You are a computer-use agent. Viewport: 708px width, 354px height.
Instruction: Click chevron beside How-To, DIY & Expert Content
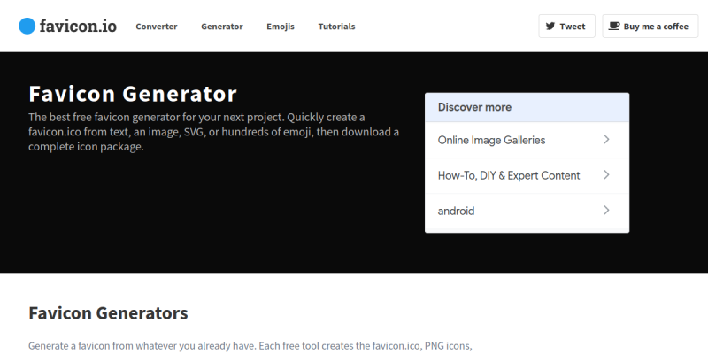[x=606, y=174]
